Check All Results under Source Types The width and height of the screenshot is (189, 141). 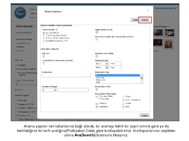[16, 100]
